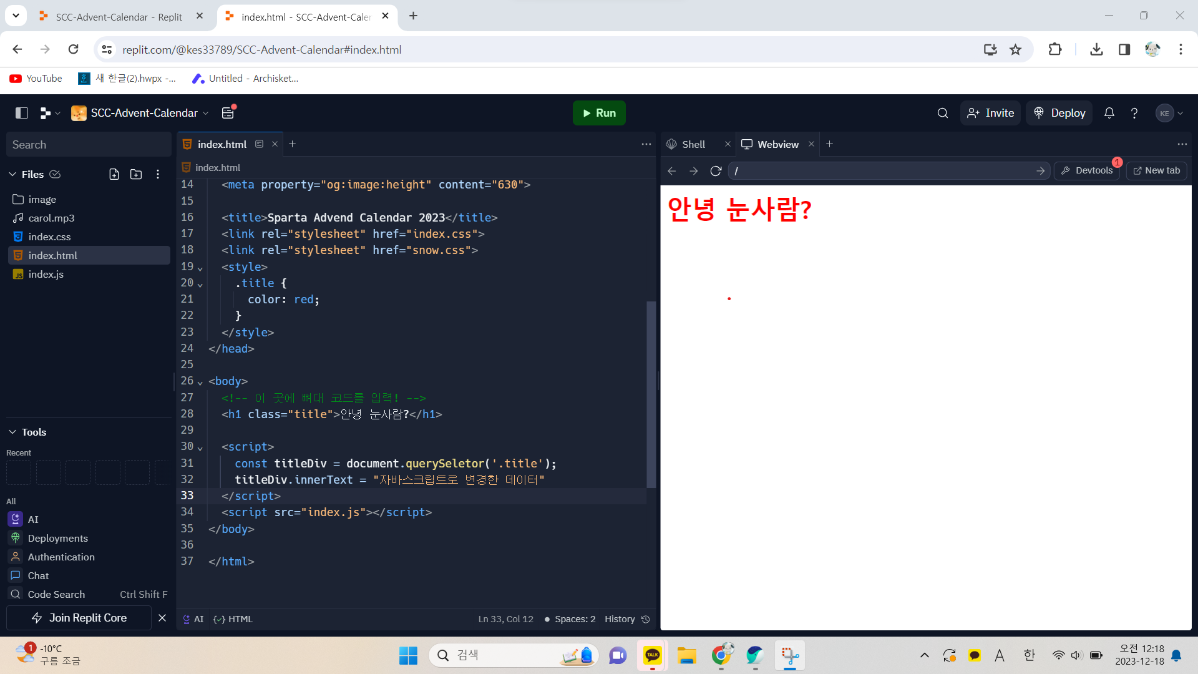
Task: Click the Deploy button
Action: coord(1059,113)
